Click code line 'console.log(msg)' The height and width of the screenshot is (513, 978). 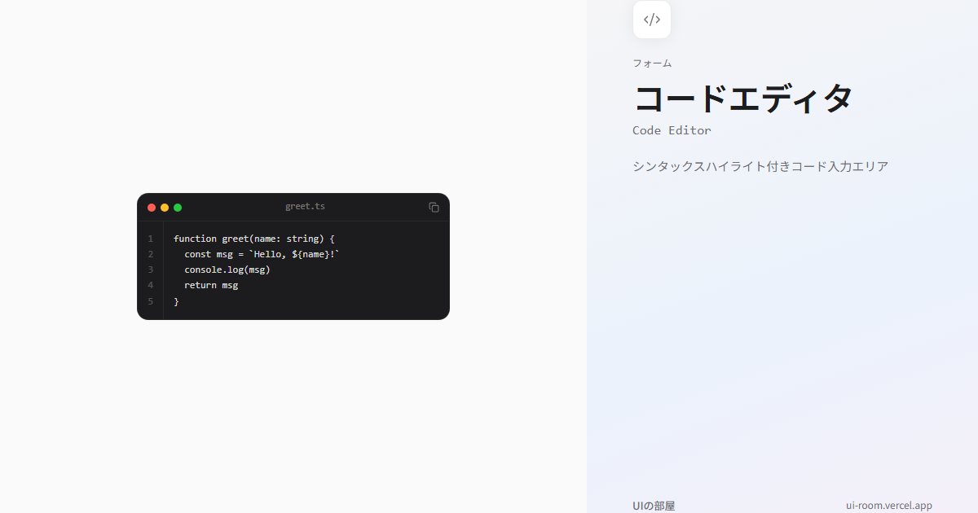click(227, 270)
